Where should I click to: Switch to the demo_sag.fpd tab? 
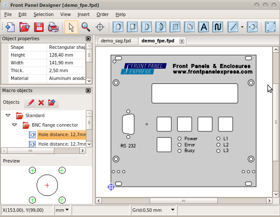(x=116, y=41)
